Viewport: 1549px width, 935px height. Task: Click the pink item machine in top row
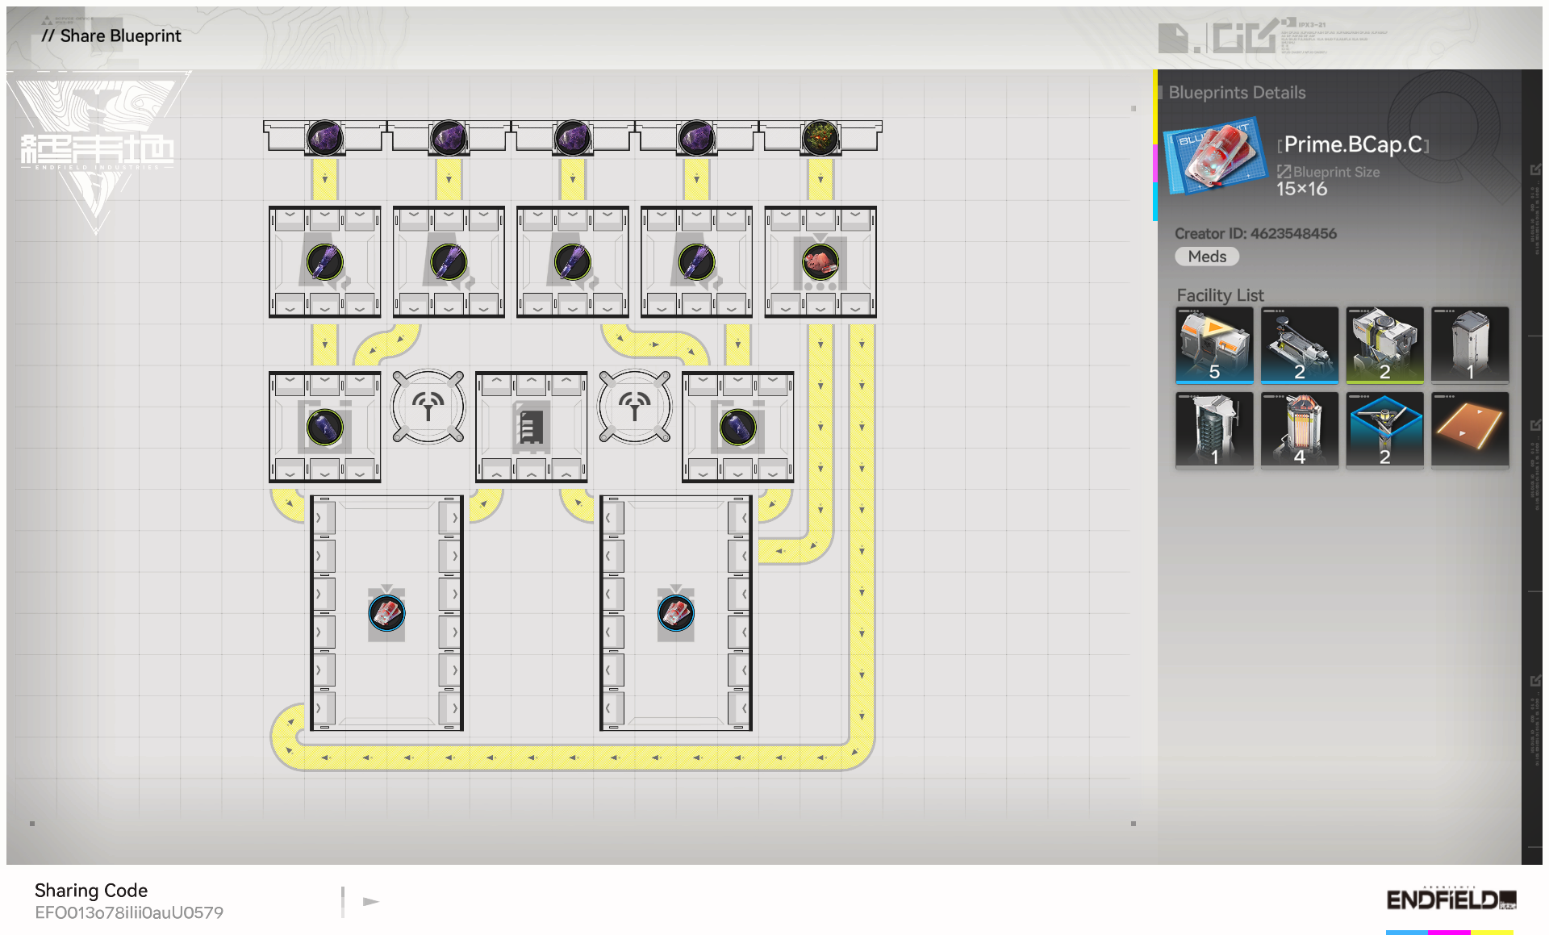(x=820, y=262)
